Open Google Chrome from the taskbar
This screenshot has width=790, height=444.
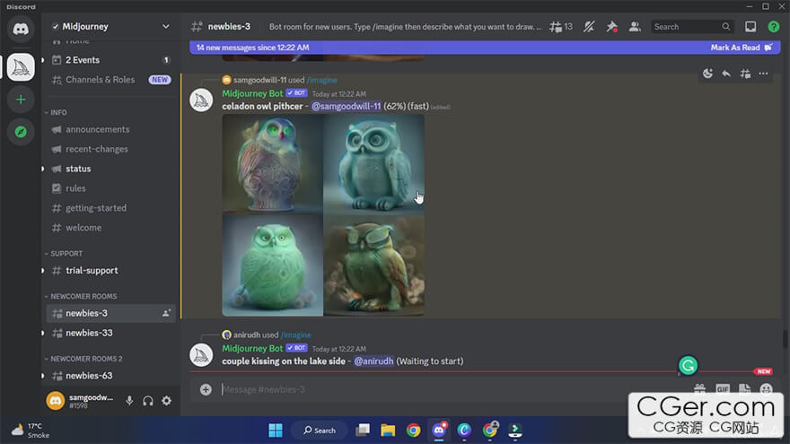coord(413,431)
